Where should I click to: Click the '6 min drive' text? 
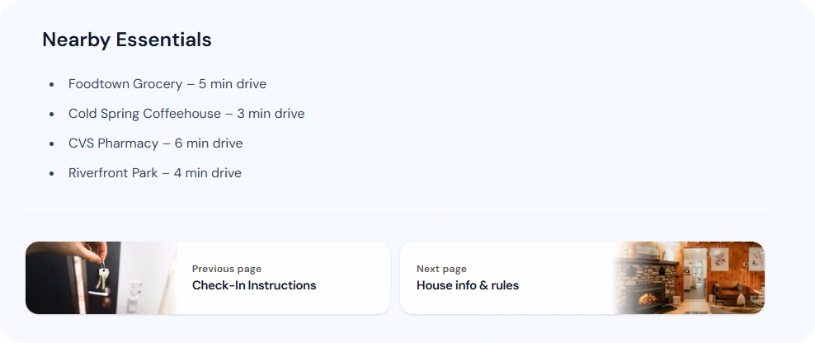209,143
